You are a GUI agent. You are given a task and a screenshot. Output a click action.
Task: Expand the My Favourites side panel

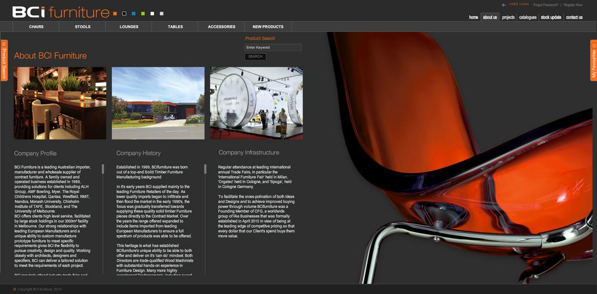(594, 60)
